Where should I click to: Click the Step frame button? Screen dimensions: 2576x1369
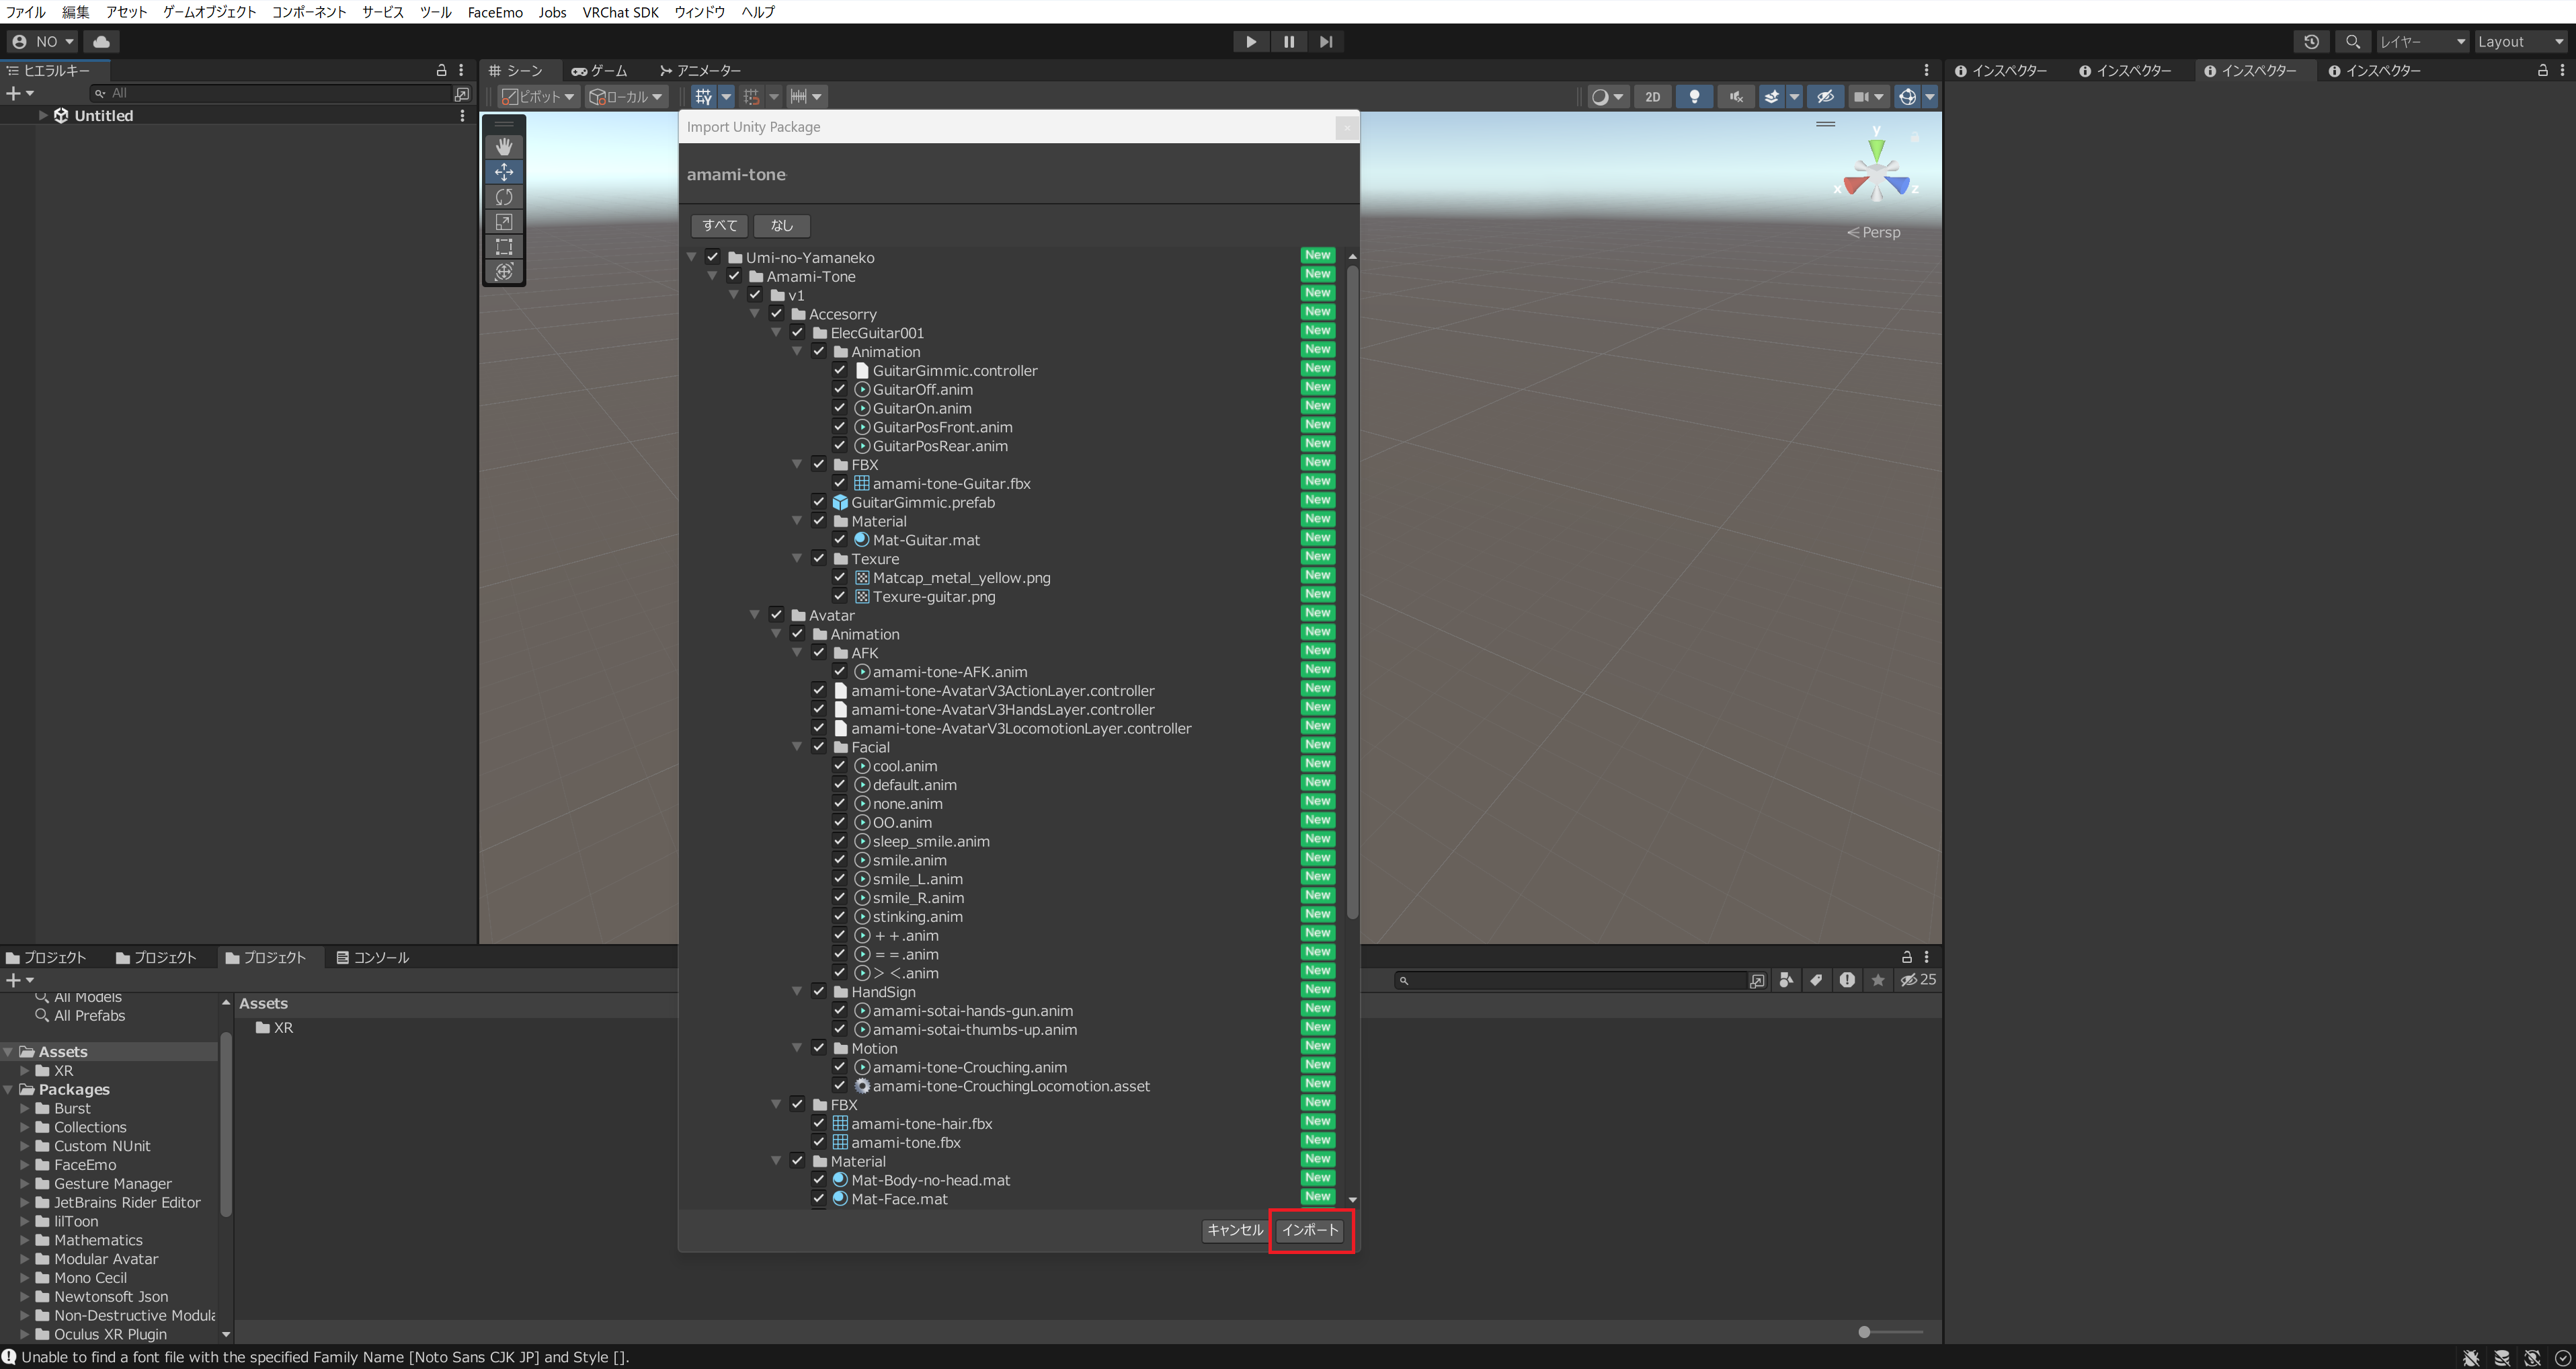tap(1326, 41)
